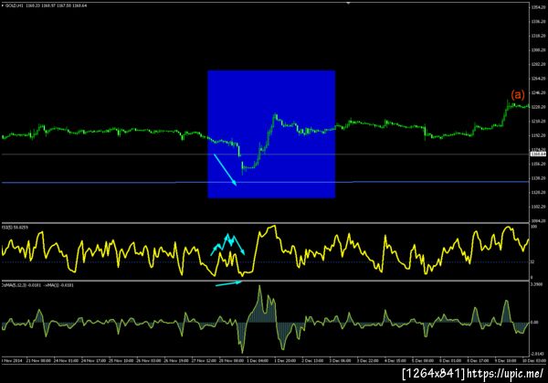This screenshot has height=383, width=548.
Task: Click the orange (a) wave label
Action: (x=518, y=94)
